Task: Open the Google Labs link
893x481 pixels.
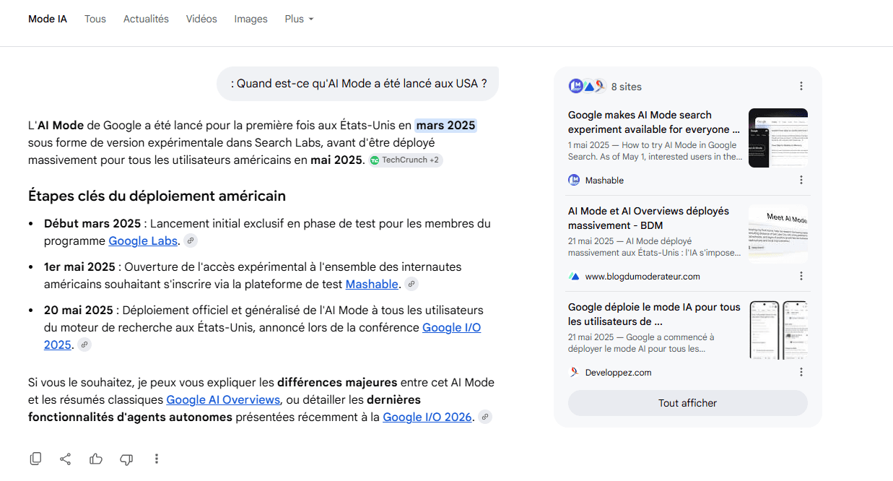Action: pyautogui.click(x=143, y=241)
